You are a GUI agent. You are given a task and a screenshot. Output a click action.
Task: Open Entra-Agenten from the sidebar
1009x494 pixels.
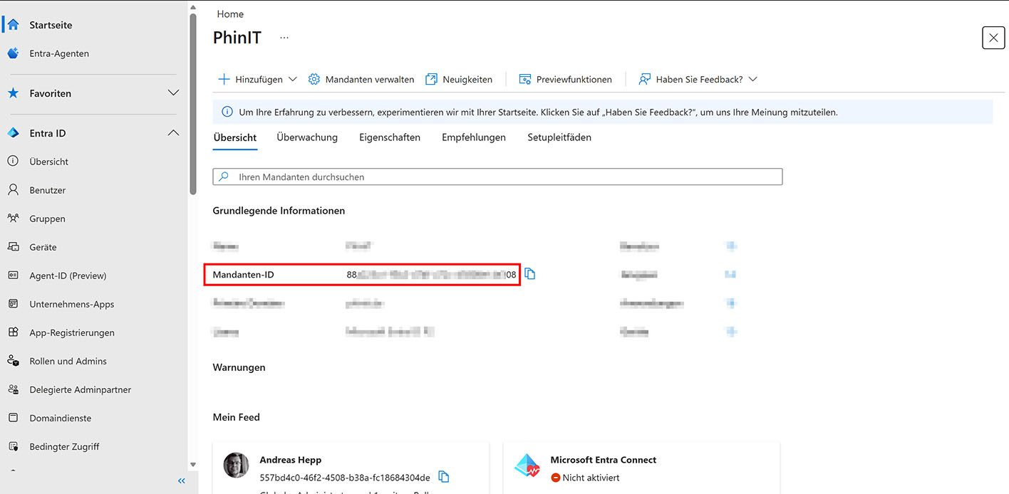coord(58,53)
